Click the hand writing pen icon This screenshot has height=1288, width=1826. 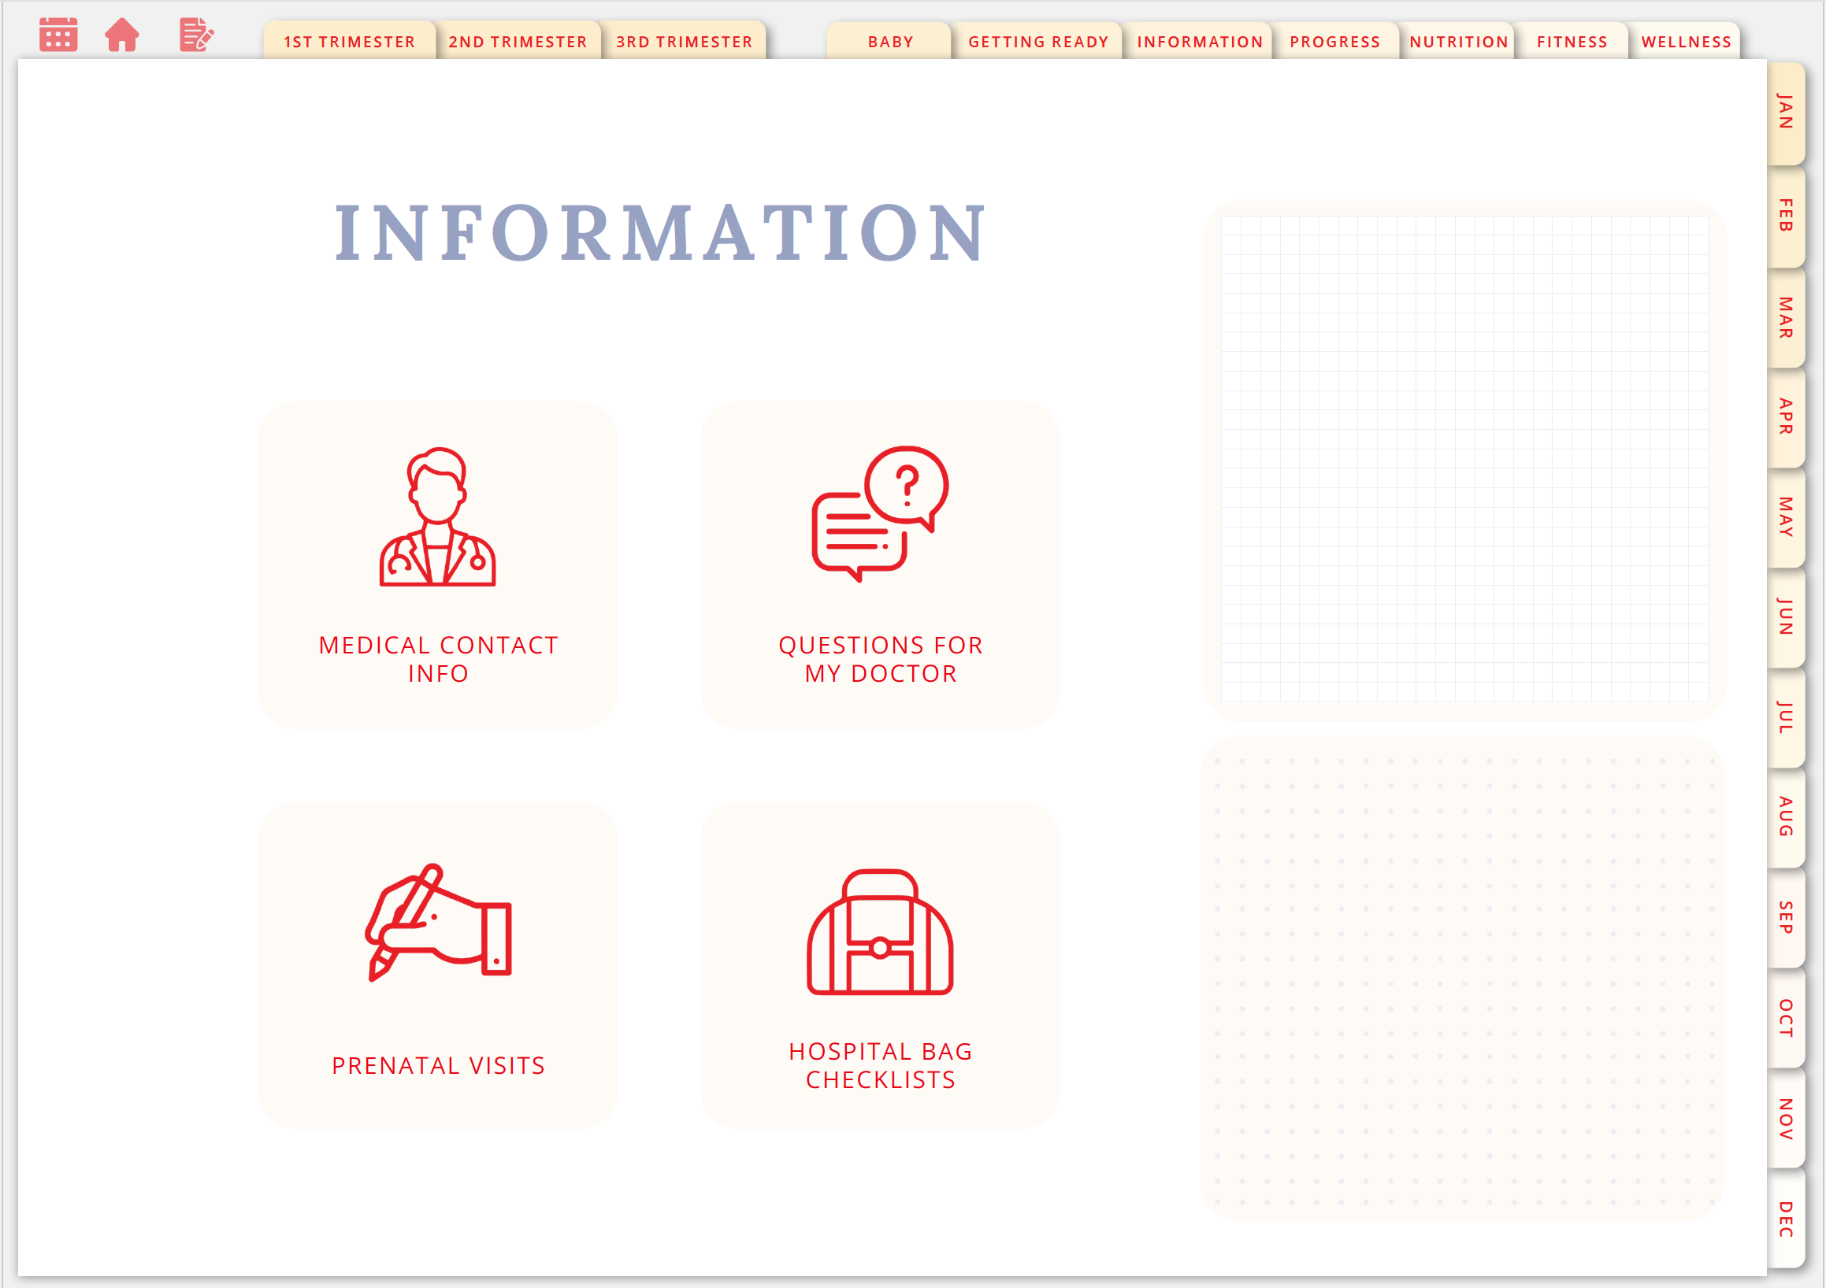[438, 922]
